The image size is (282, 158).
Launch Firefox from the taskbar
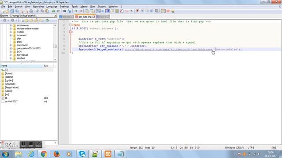[56, 154]
